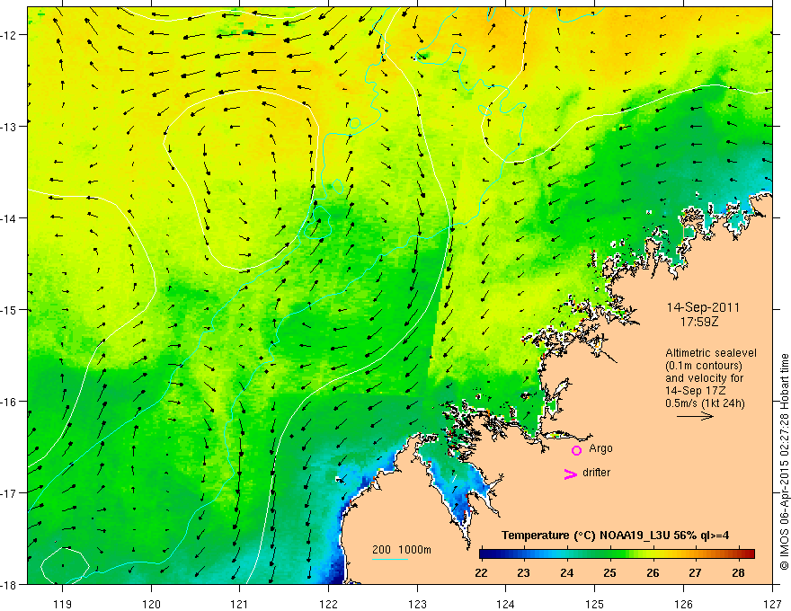Click the "Argo" legend label
Image resolution: width=791 pixels, height=611 pixels.
[x=600, y=448]
